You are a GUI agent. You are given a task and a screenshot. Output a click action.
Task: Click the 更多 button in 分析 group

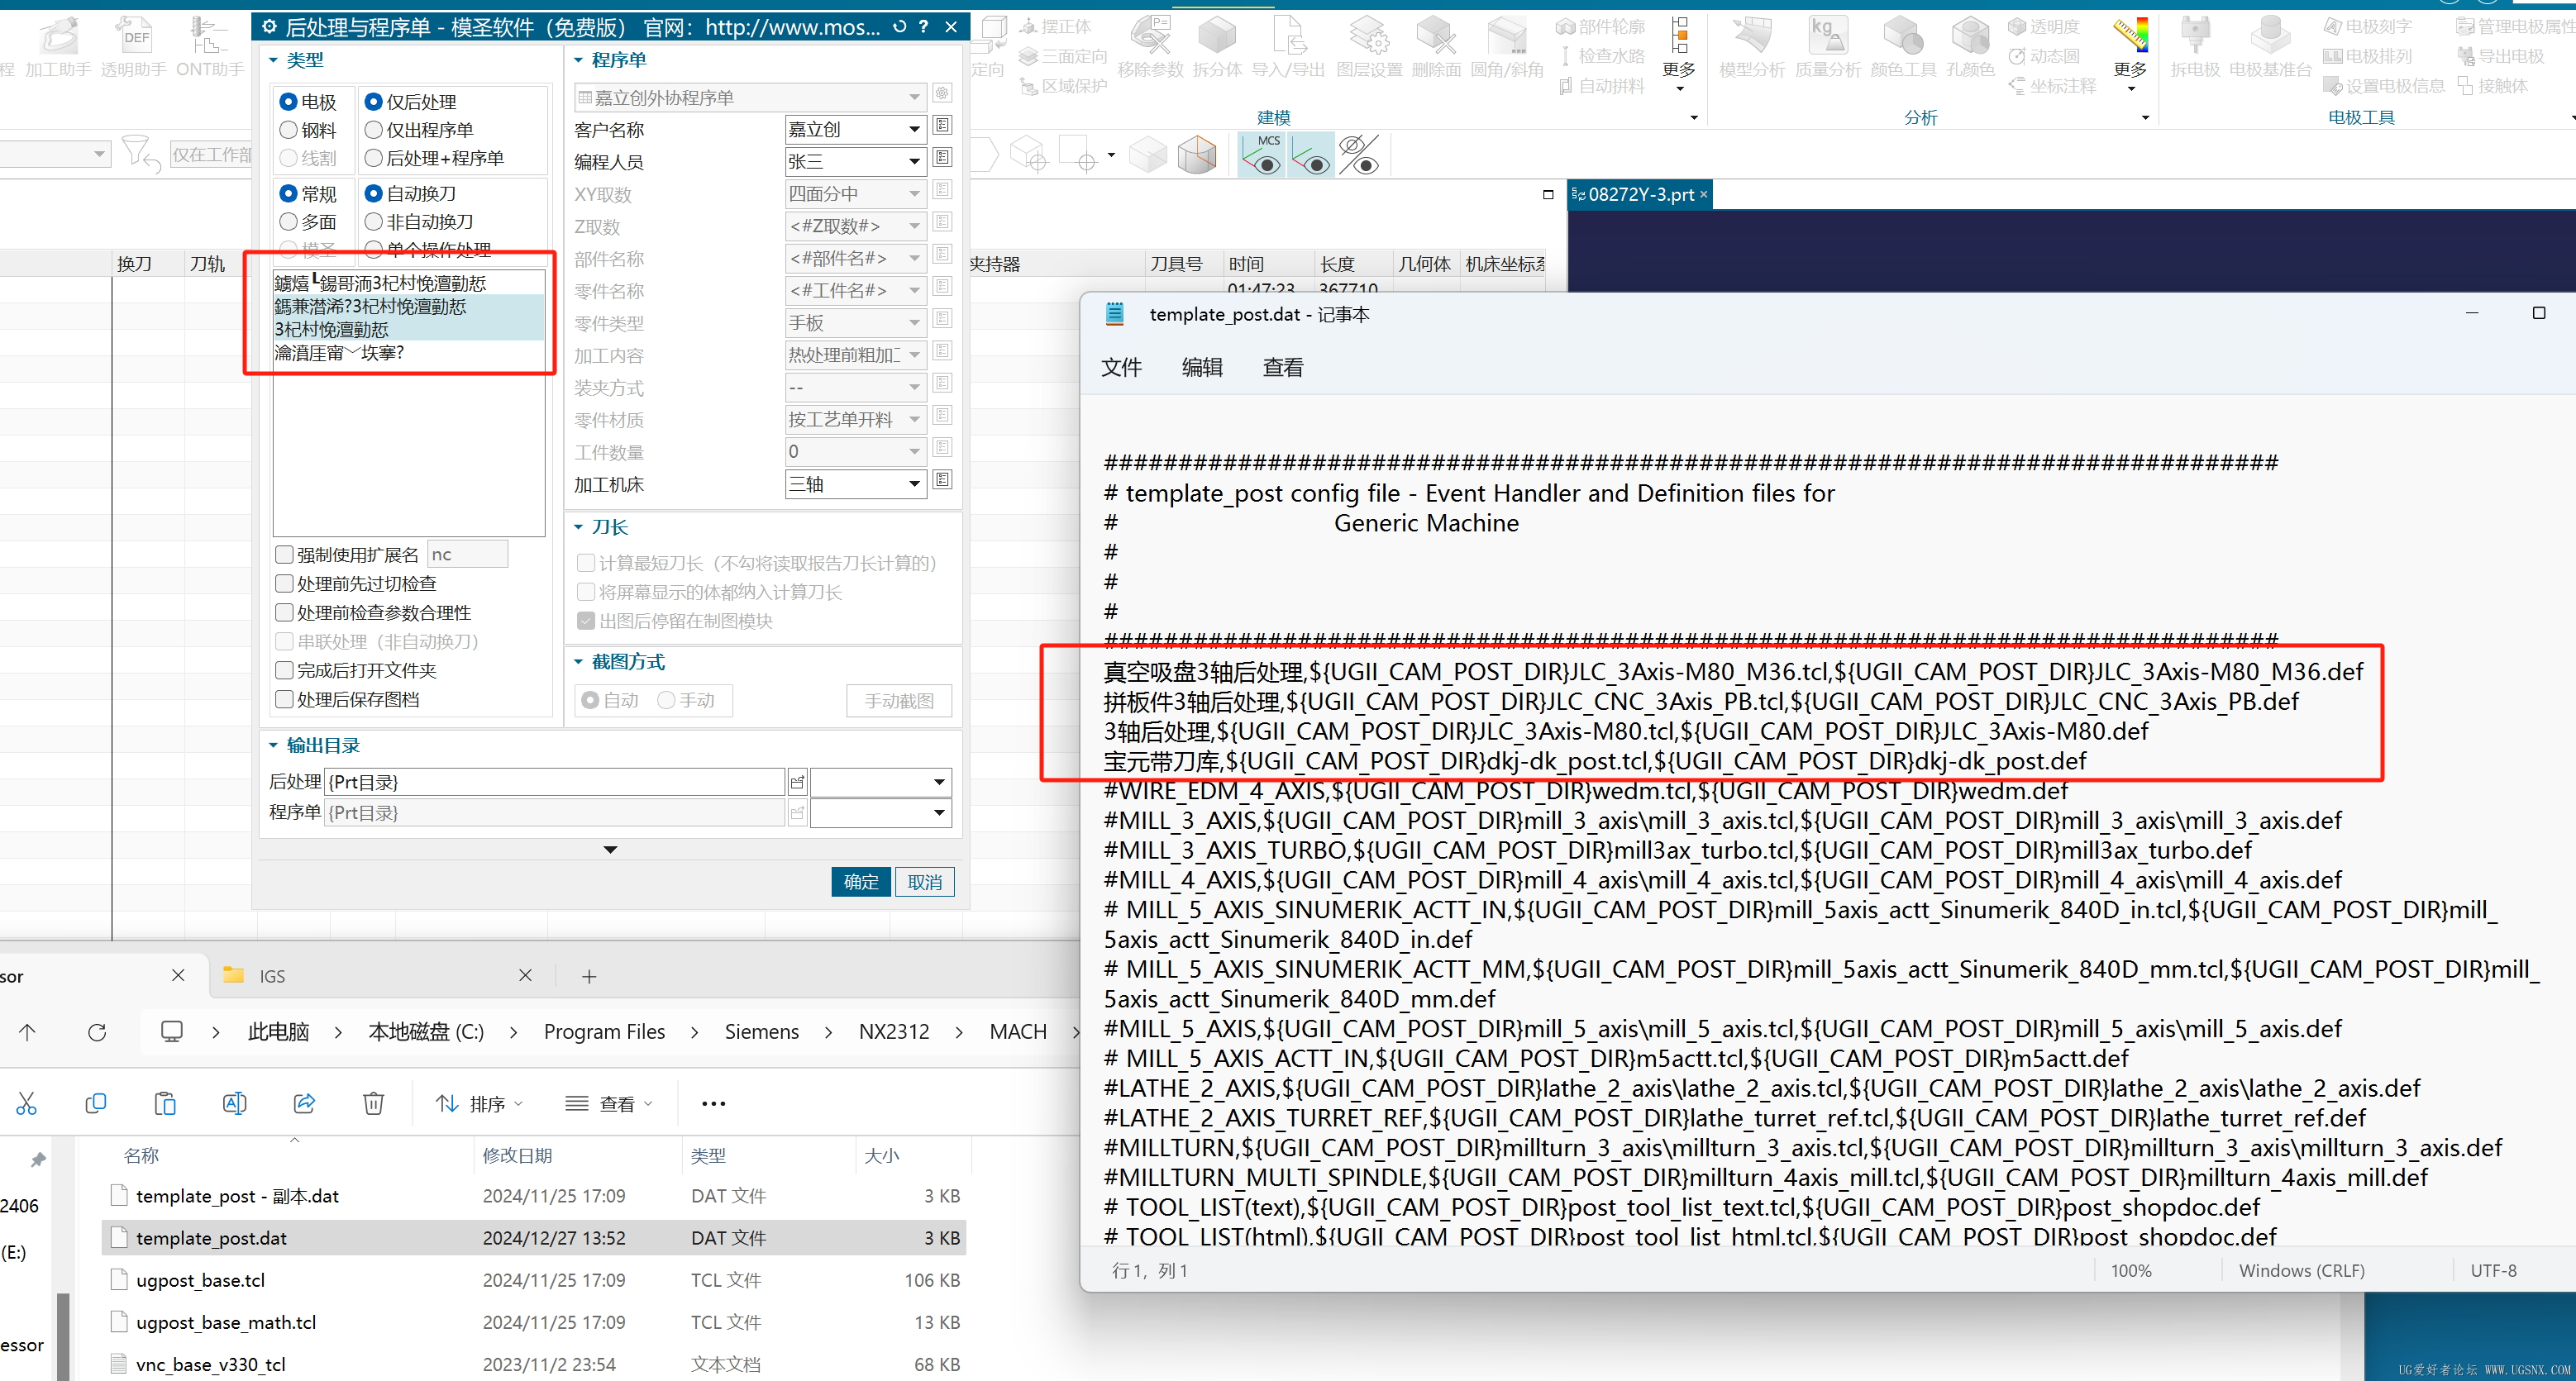coord(2131,55)
